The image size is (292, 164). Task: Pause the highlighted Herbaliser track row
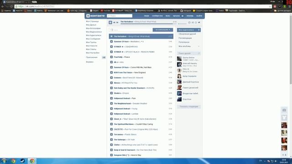(x=111, y=36)
